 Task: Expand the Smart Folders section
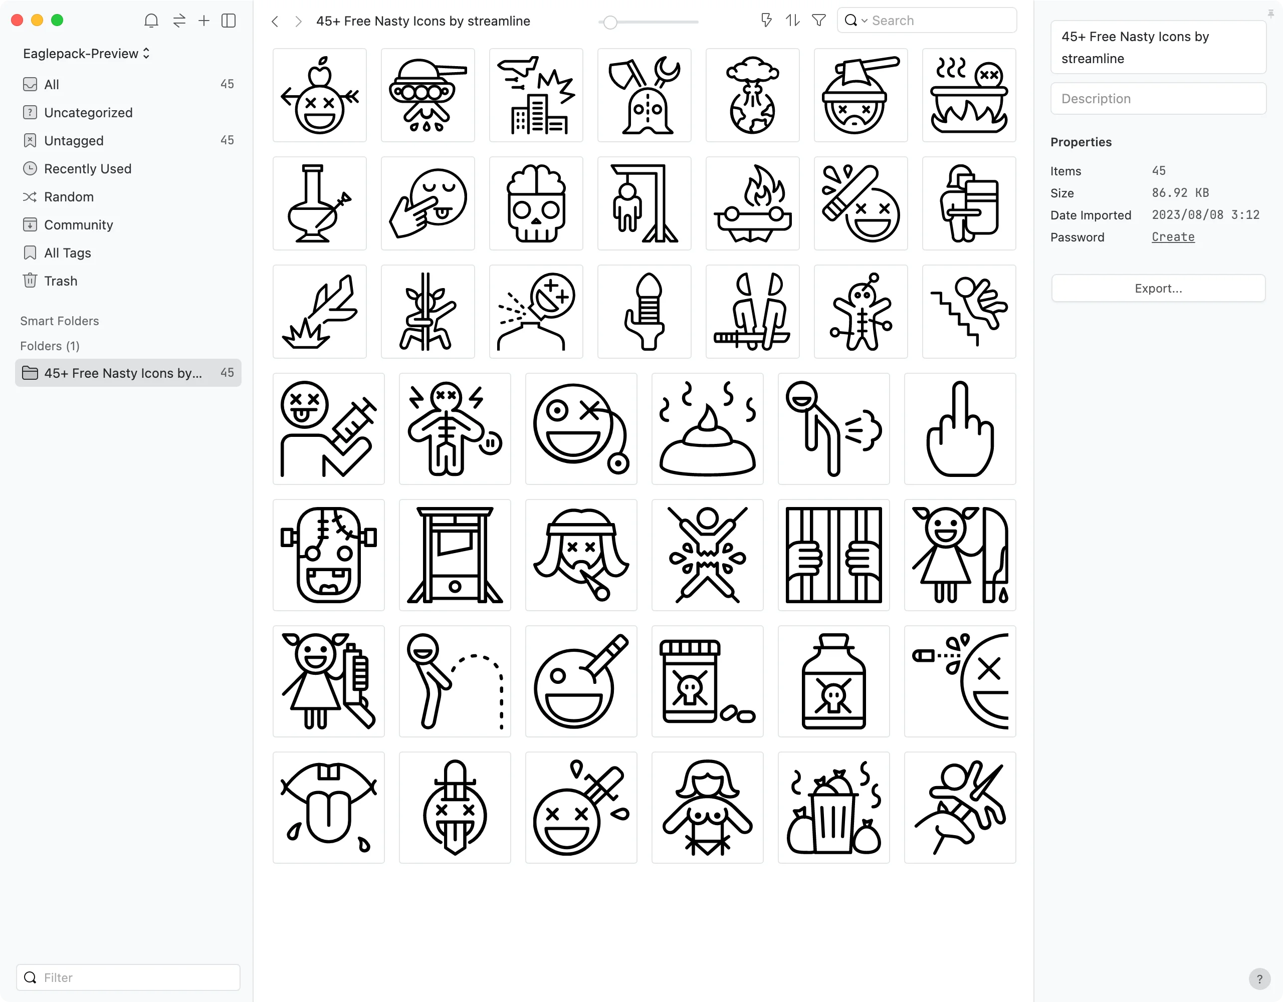pyautogui.click(x=59, y=320)
